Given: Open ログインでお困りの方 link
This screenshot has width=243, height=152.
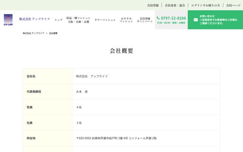Looking at the screenshot, I should [205, 5].
